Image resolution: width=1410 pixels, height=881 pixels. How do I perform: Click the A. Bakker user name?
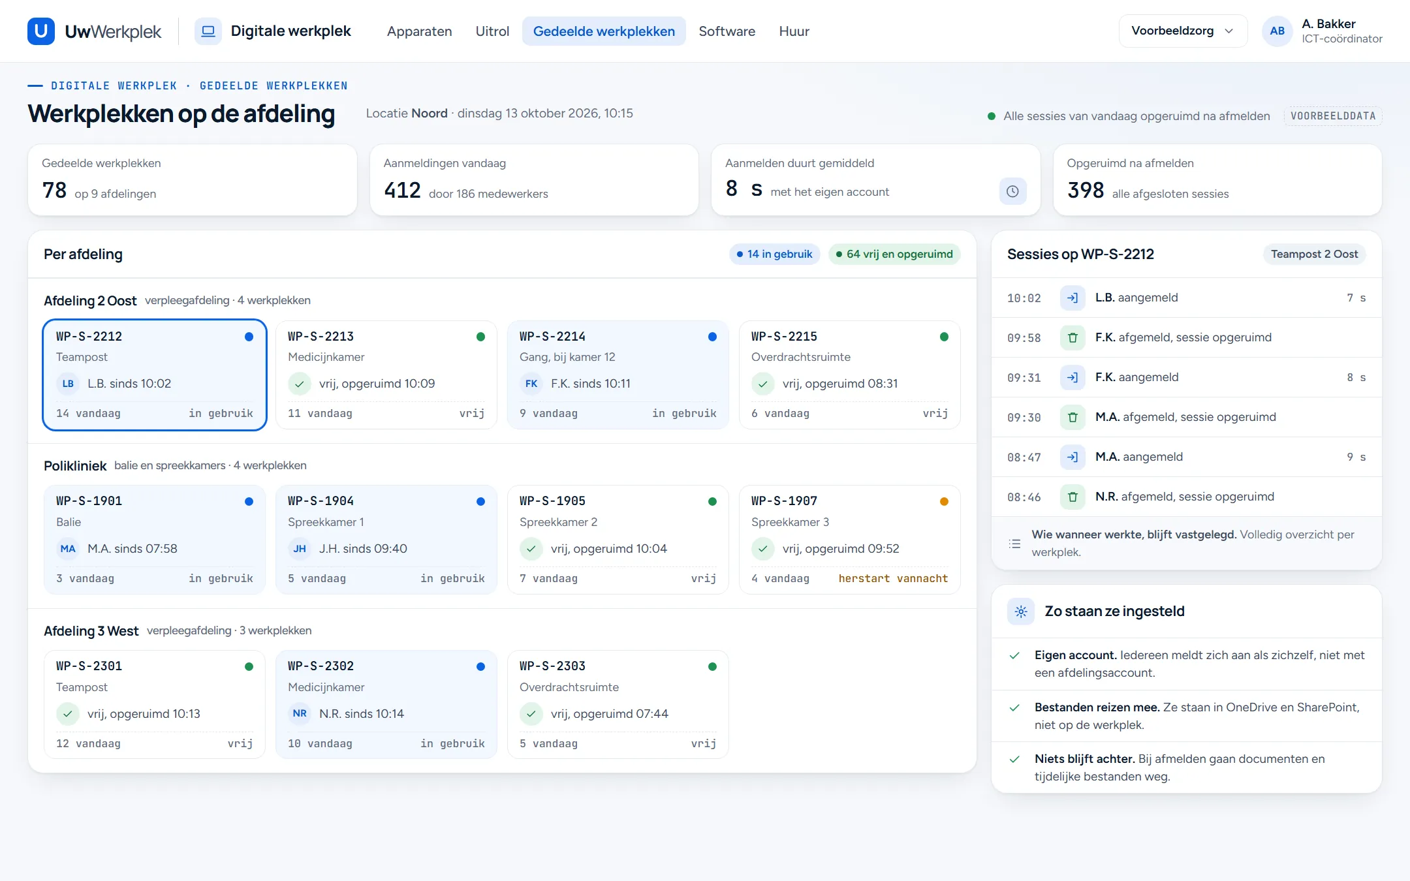pos(1328,23)
